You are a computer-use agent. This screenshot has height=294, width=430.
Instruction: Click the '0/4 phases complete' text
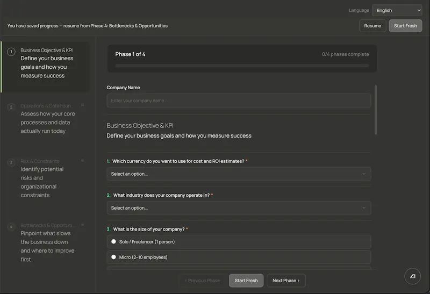point(345,54)
